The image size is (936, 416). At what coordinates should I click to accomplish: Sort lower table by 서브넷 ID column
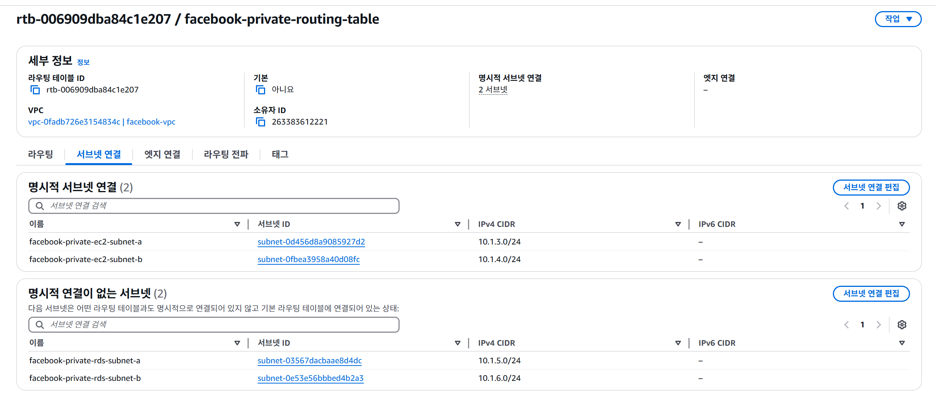click(457, 343)
